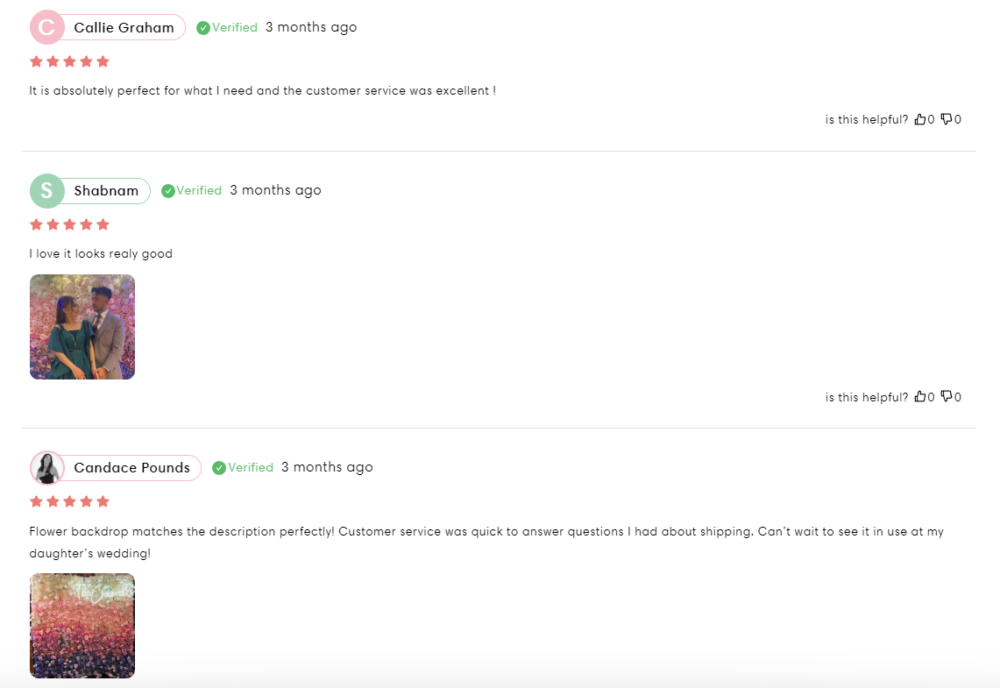The width and height of the screenshot is (1000, 688).
Task: Click Candace Pounds' profile photo avatar
Action: pos(47,468)
